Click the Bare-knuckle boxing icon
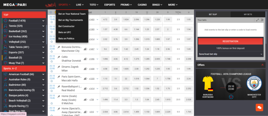This screenshot has height=116, width=268. [x=5, y=90]
